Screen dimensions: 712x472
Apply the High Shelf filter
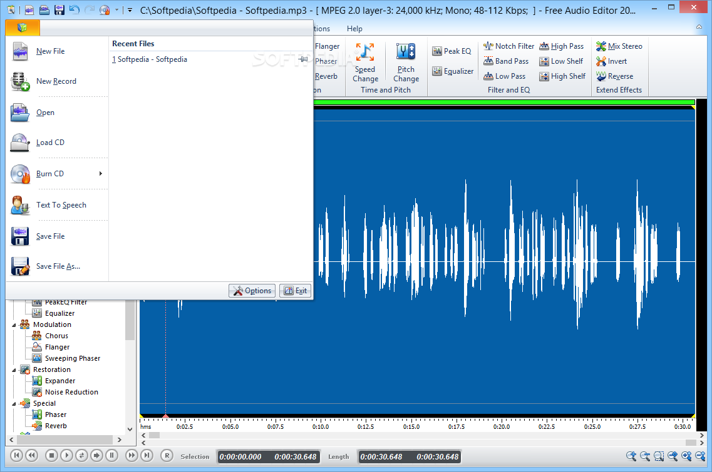562,76
